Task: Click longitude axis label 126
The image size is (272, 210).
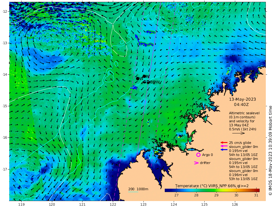Action: tap(235, 205)
